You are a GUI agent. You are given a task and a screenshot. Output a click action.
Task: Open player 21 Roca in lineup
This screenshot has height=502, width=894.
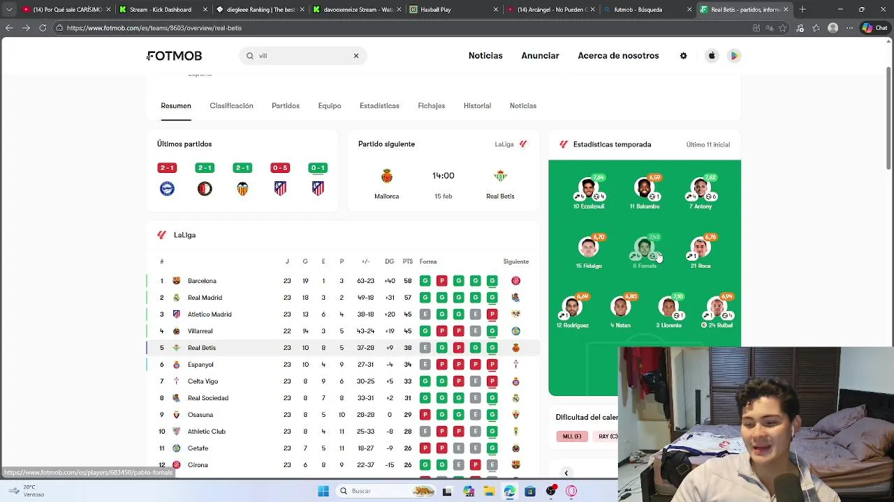[701, 252]
